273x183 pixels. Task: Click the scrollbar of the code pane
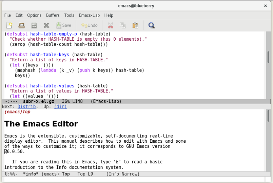[x=268, y=58]
